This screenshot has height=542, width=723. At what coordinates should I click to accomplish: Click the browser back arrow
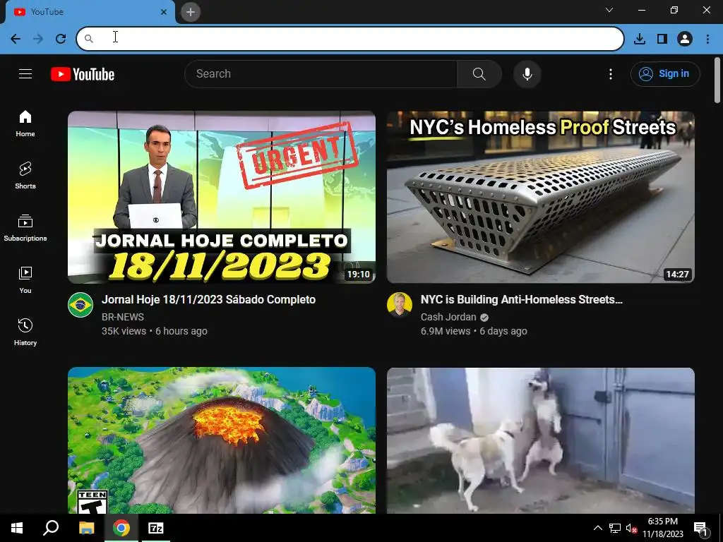pyautogui.click(x=16, y=39)
